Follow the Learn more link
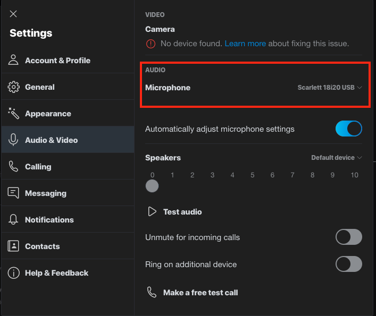The height and width of the screenshot is (316, 376). click(245, 44)
